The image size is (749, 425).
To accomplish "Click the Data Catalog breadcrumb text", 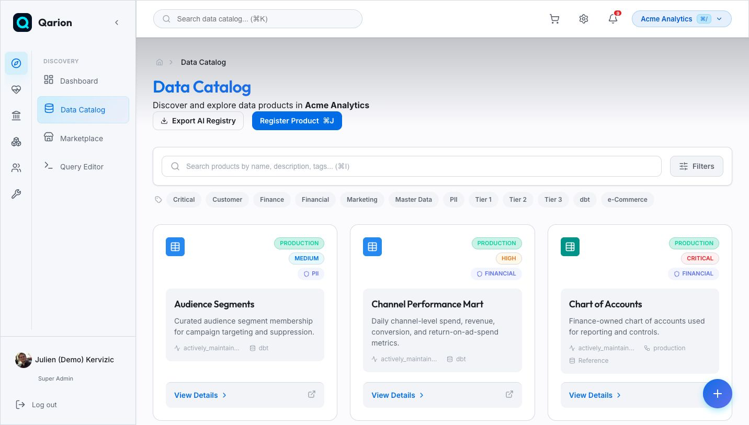I will click(x=203, y=62).
